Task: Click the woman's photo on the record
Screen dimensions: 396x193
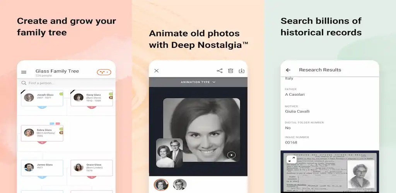Action: [361, 174]
